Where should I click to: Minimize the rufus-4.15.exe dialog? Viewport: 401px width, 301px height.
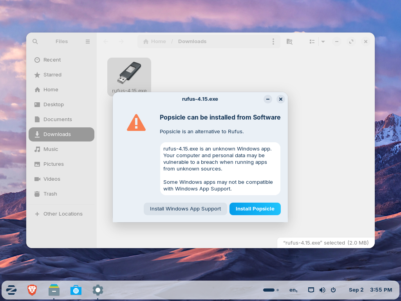click(268, 99)
